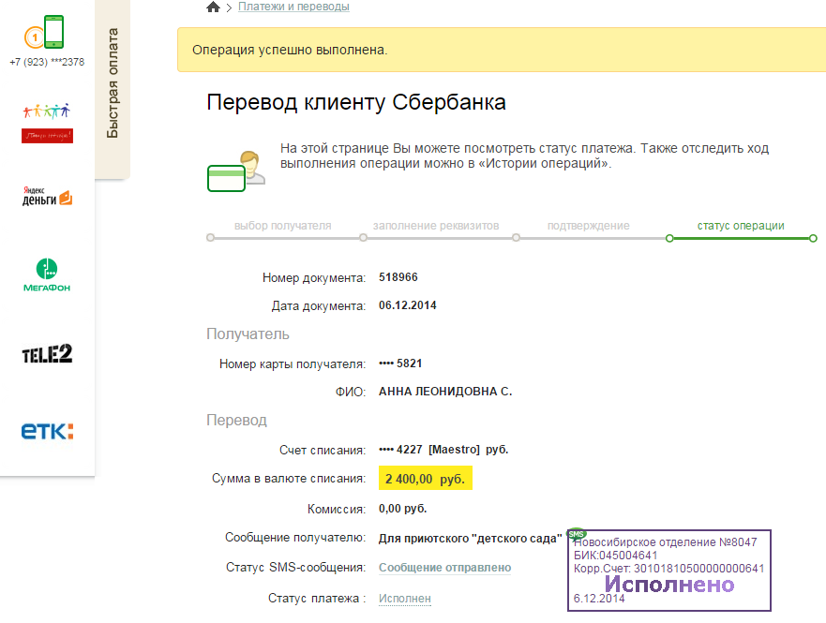Select the статус операции step
The height and width of the screenshot is (623, 826).
741,226
